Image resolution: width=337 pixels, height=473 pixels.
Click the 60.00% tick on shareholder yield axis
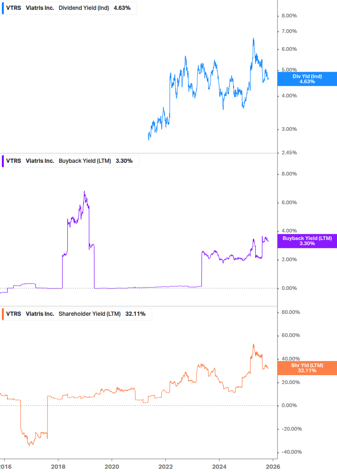point(290,336)
